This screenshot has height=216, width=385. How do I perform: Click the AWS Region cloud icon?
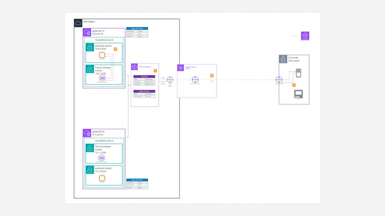(78, 23)
